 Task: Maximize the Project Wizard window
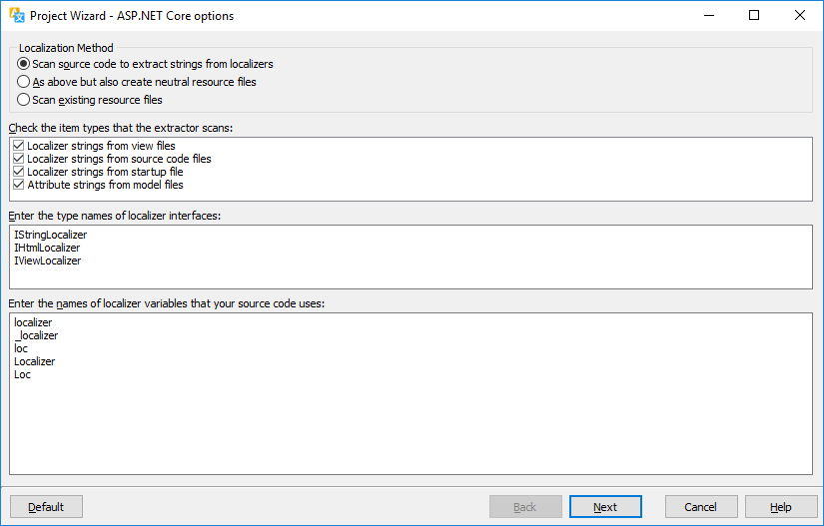754,15
